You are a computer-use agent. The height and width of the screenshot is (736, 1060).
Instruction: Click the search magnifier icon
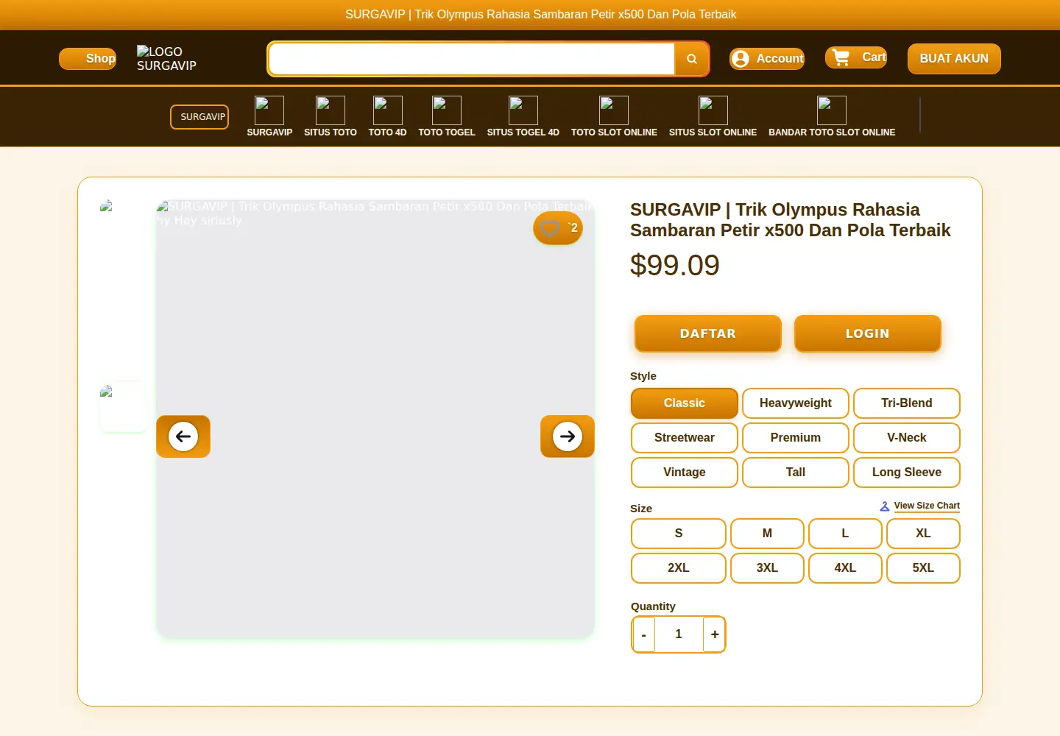(x=692, y=59)
